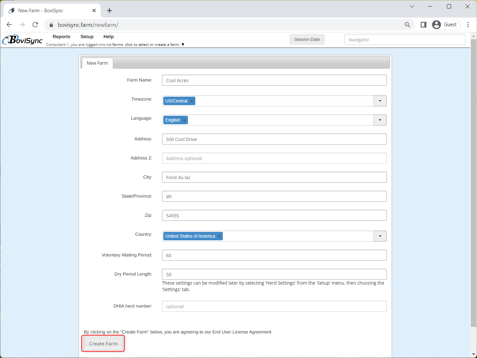This screenshot has width=477, height=358.
Task: Toggle the browser side panel icon
Action: click(423, 25)
